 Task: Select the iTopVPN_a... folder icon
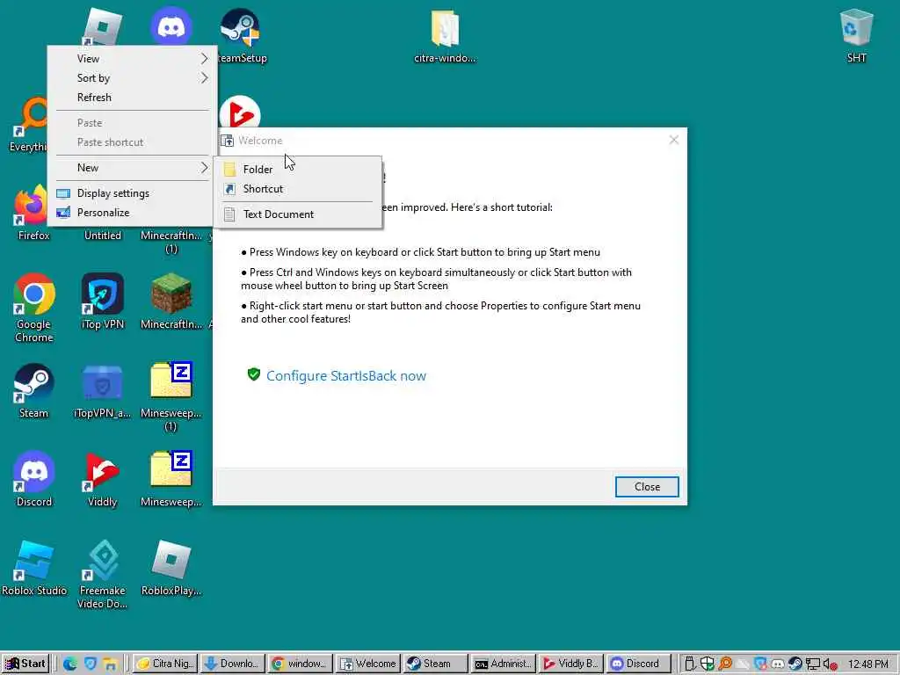(x=103, y=391)
